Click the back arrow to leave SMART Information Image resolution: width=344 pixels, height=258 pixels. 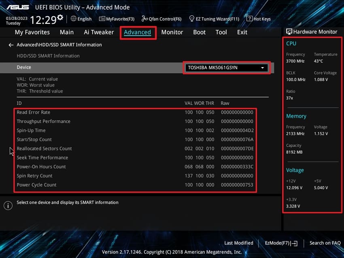pos(11,45)
